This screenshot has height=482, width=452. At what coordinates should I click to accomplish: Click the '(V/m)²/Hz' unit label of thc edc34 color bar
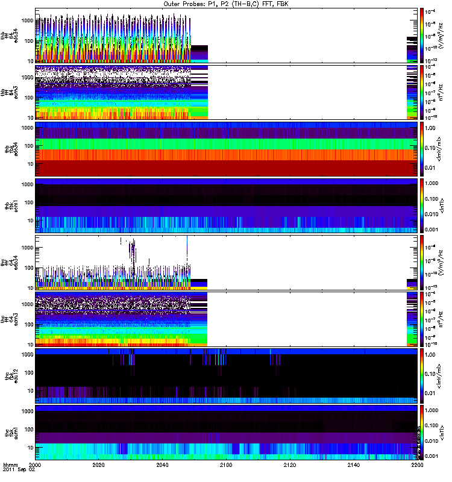pyautogui.click(x=441, y=263)
